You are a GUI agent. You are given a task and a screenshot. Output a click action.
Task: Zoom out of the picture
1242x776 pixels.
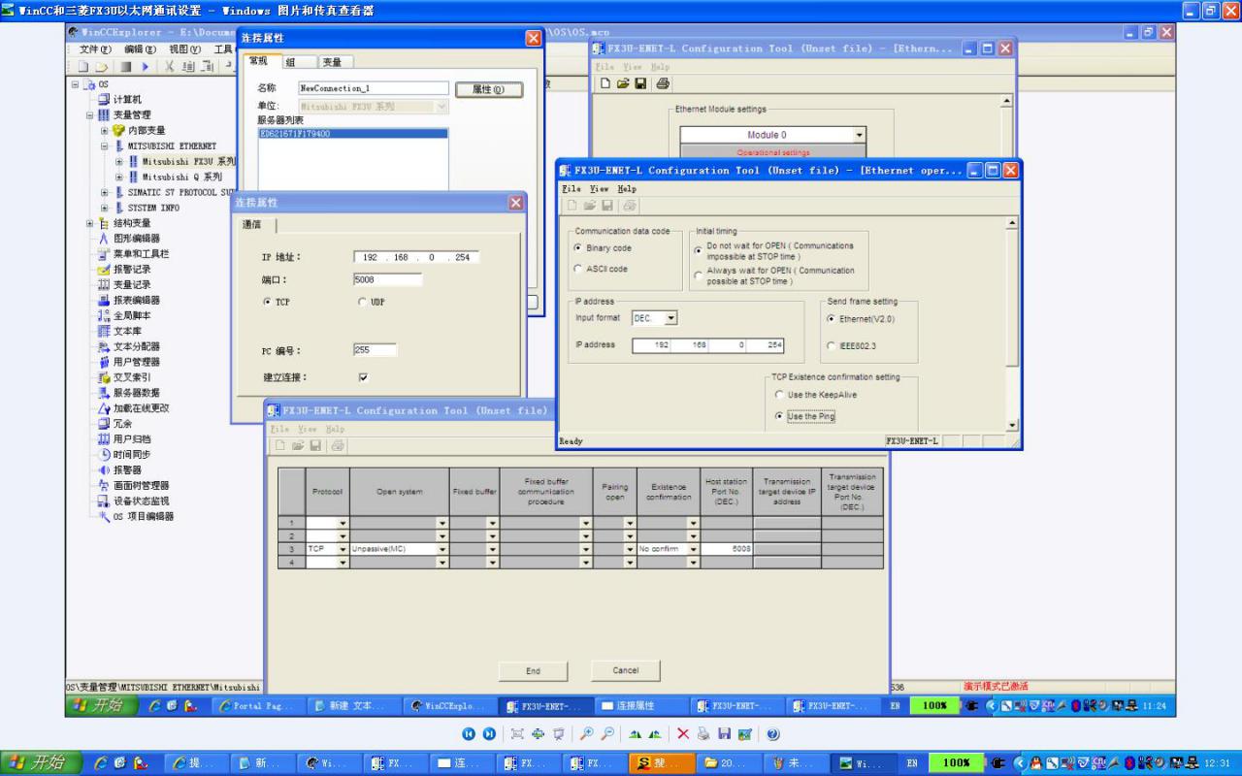click(x=607, y=734)
